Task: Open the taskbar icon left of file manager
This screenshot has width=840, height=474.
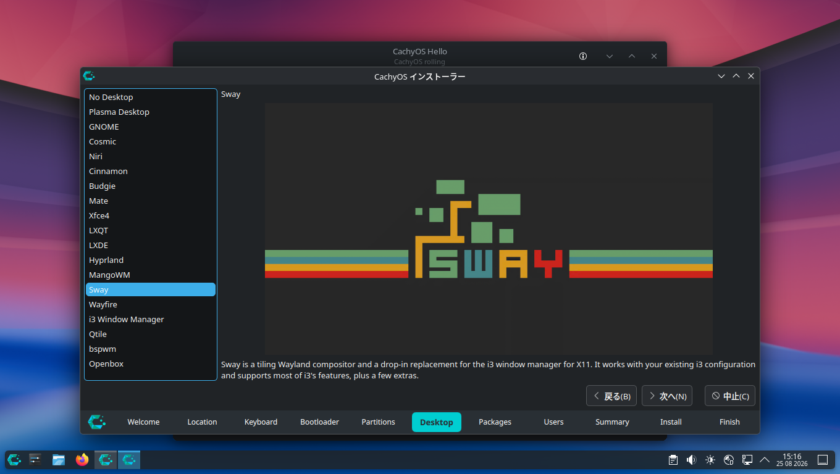Action: pyautogui.click(x=35, y=460)
